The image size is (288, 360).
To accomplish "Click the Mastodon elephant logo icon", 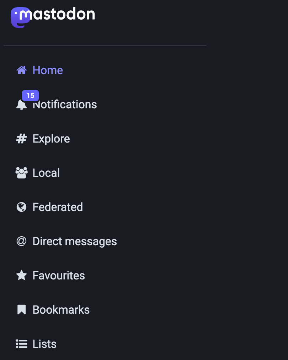I will coord(20,17).
